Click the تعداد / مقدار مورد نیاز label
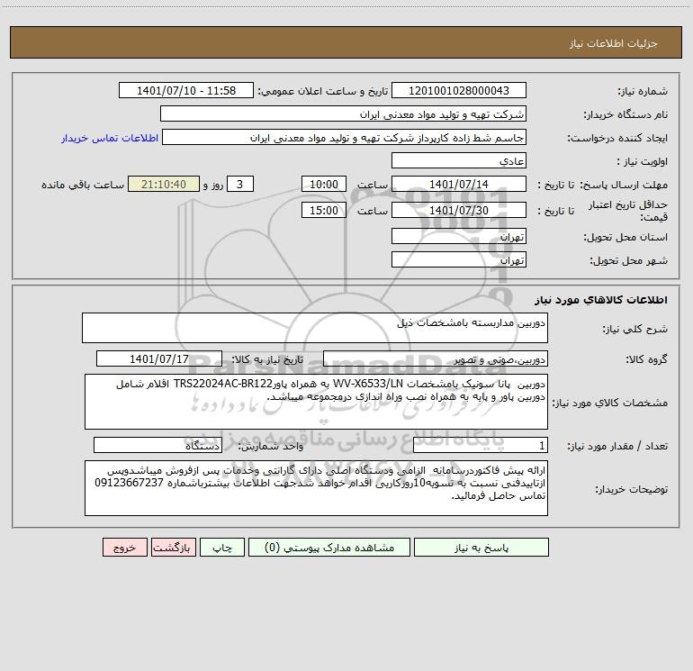This screenshot has width=693, height=671. pos(617,446)
